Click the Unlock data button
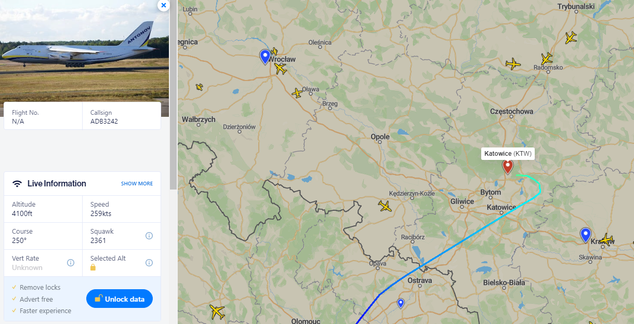This screenshot has width=634, height=324. [120, 299]
